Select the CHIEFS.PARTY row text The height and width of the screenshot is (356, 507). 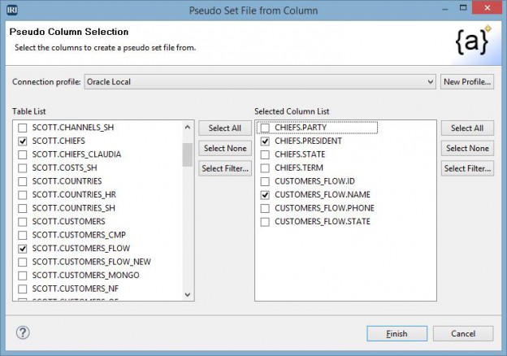point(301,128)
